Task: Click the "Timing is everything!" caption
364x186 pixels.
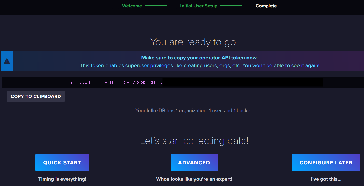Action: (x=62, y=179)
